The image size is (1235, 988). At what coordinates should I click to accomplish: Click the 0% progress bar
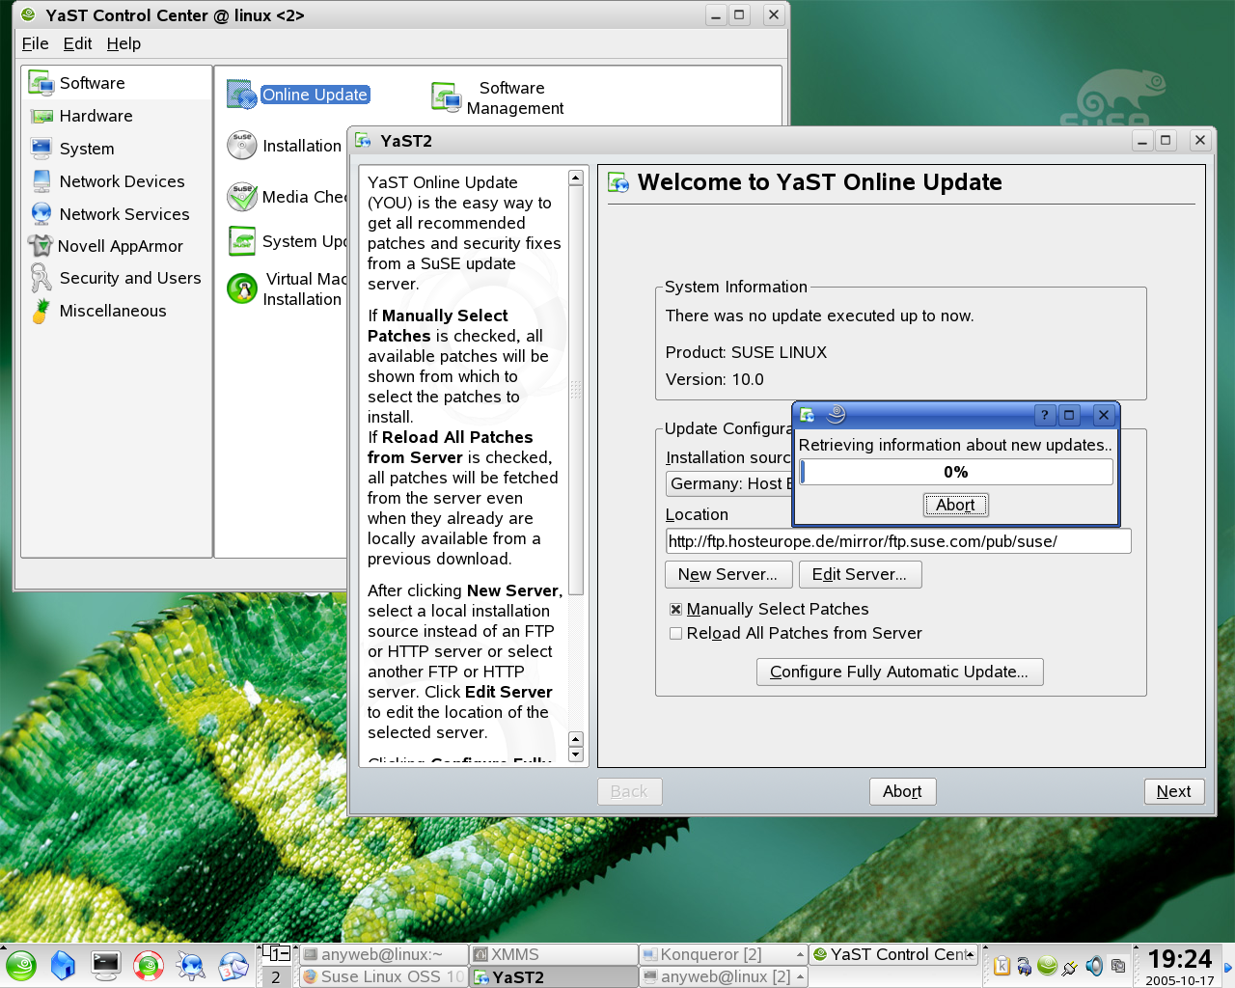pyautogui.click(x=956, y=472)
